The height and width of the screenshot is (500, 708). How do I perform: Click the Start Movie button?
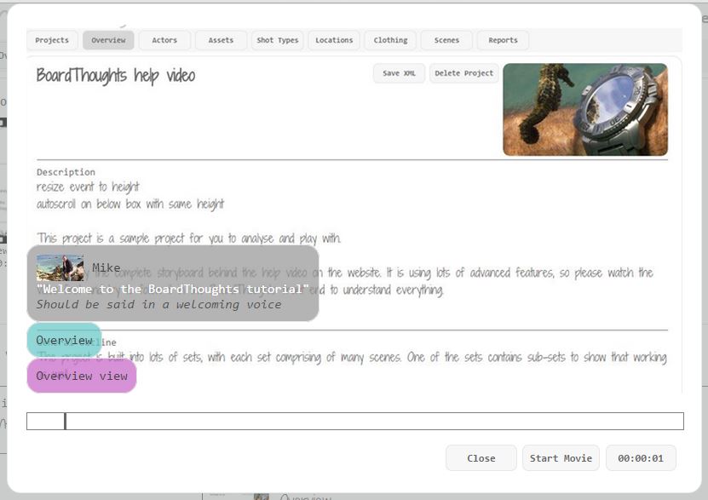[561, 458]
